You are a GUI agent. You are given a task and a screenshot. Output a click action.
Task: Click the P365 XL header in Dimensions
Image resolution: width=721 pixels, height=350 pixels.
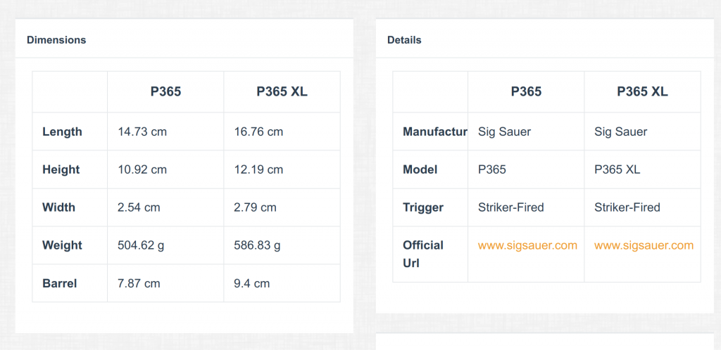(282, 92)
